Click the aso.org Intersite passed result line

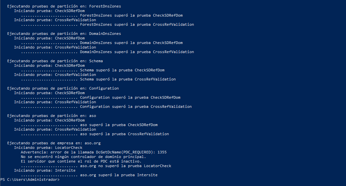[x=118, y=175]
